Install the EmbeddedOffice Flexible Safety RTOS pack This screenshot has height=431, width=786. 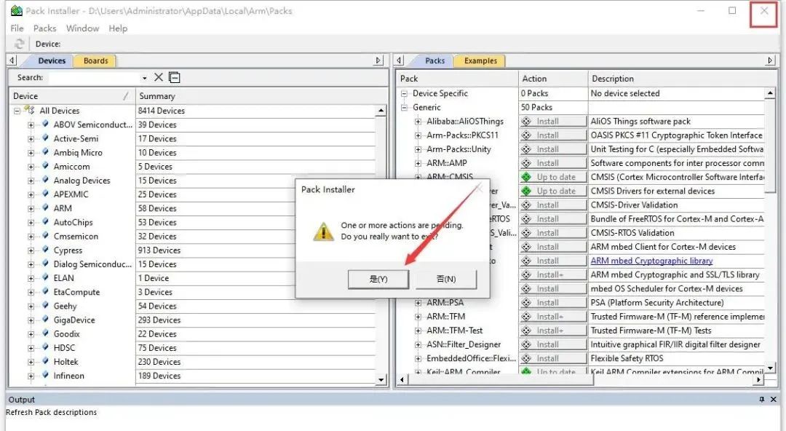point(553,359)
